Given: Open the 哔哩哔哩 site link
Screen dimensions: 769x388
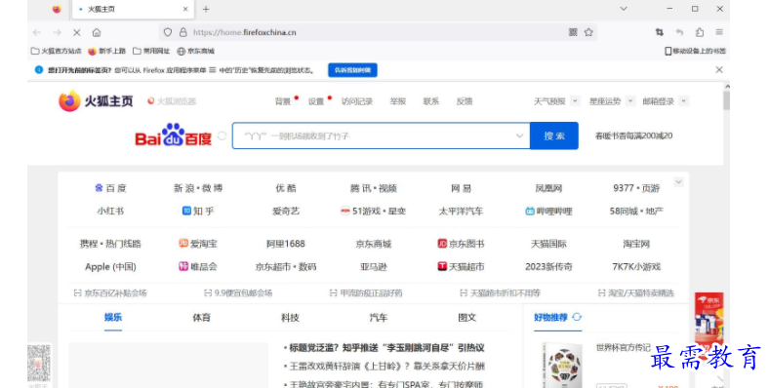Looking at the screenshot, I should pyautogui.click(x=548, y=212).
